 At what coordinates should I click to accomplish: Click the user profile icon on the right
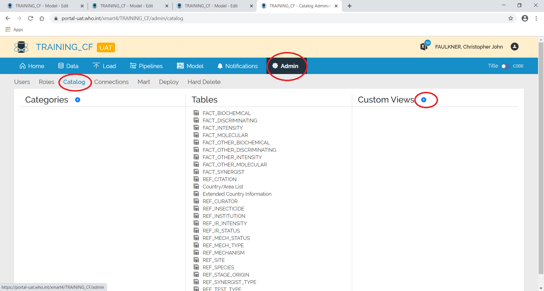click(x=515, y=47)
